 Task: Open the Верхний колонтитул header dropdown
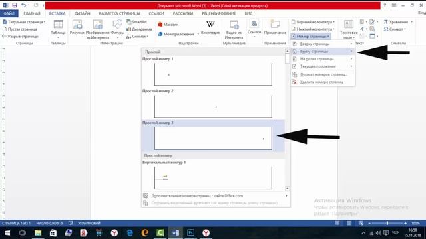click(313, 22)
